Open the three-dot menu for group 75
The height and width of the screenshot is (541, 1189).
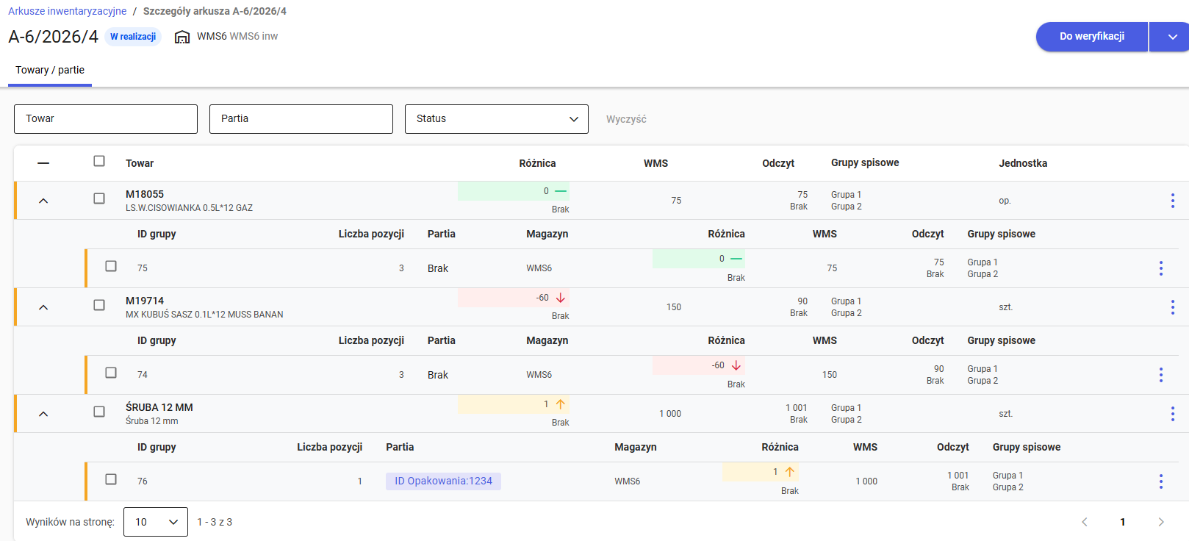pos(1160,268)
